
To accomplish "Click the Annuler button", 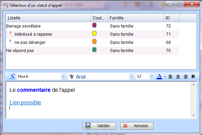I will (x=137, y=126).
